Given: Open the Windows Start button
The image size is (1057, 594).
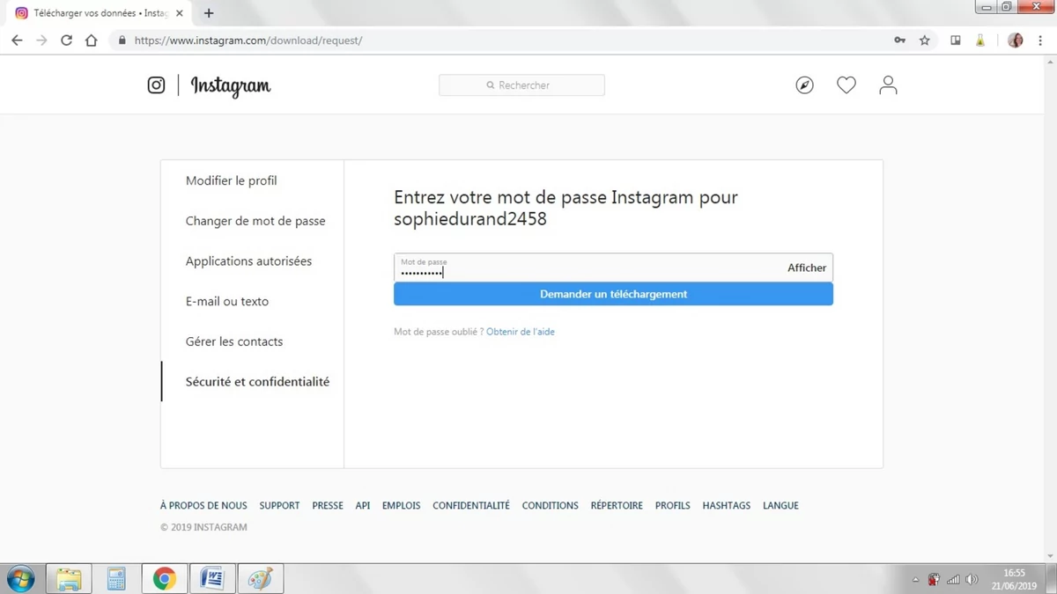Looking at the screenshot, I should click(20, 579).
